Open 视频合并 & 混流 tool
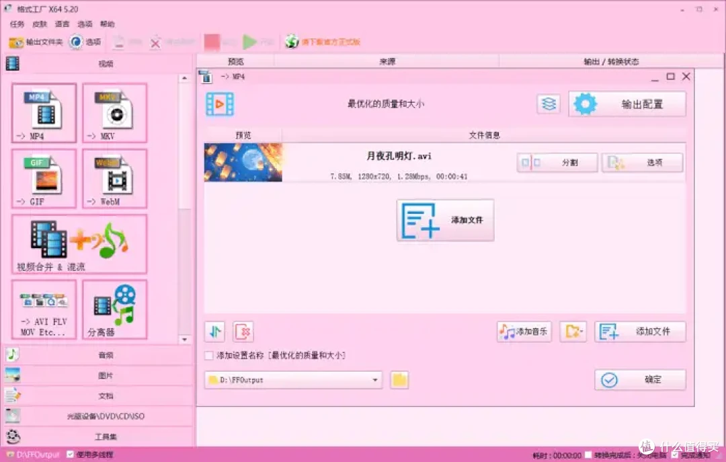This screenshot has height=462, width=726. tap(79, 244)
